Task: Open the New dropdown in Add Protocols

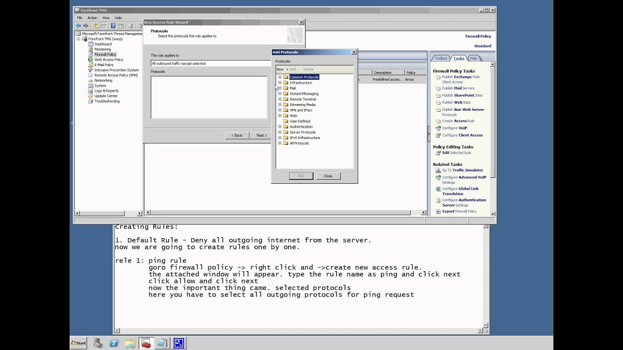Action: [282, 69]
